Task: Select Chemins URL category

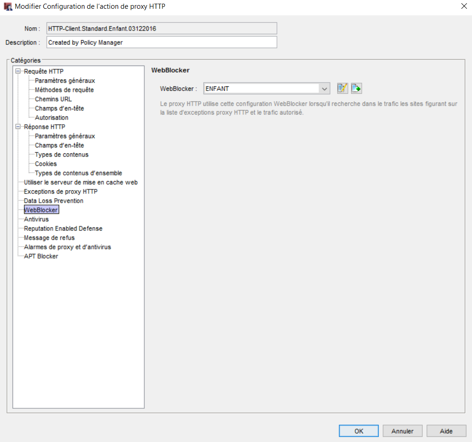Action: click(x=53, y=99)
